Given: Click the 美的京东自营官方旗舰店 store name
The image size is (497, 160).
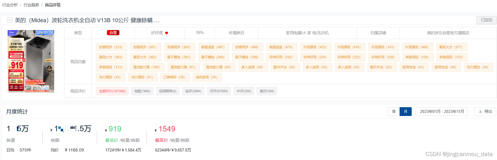Looking at the screenshot, I should [448, 33].
